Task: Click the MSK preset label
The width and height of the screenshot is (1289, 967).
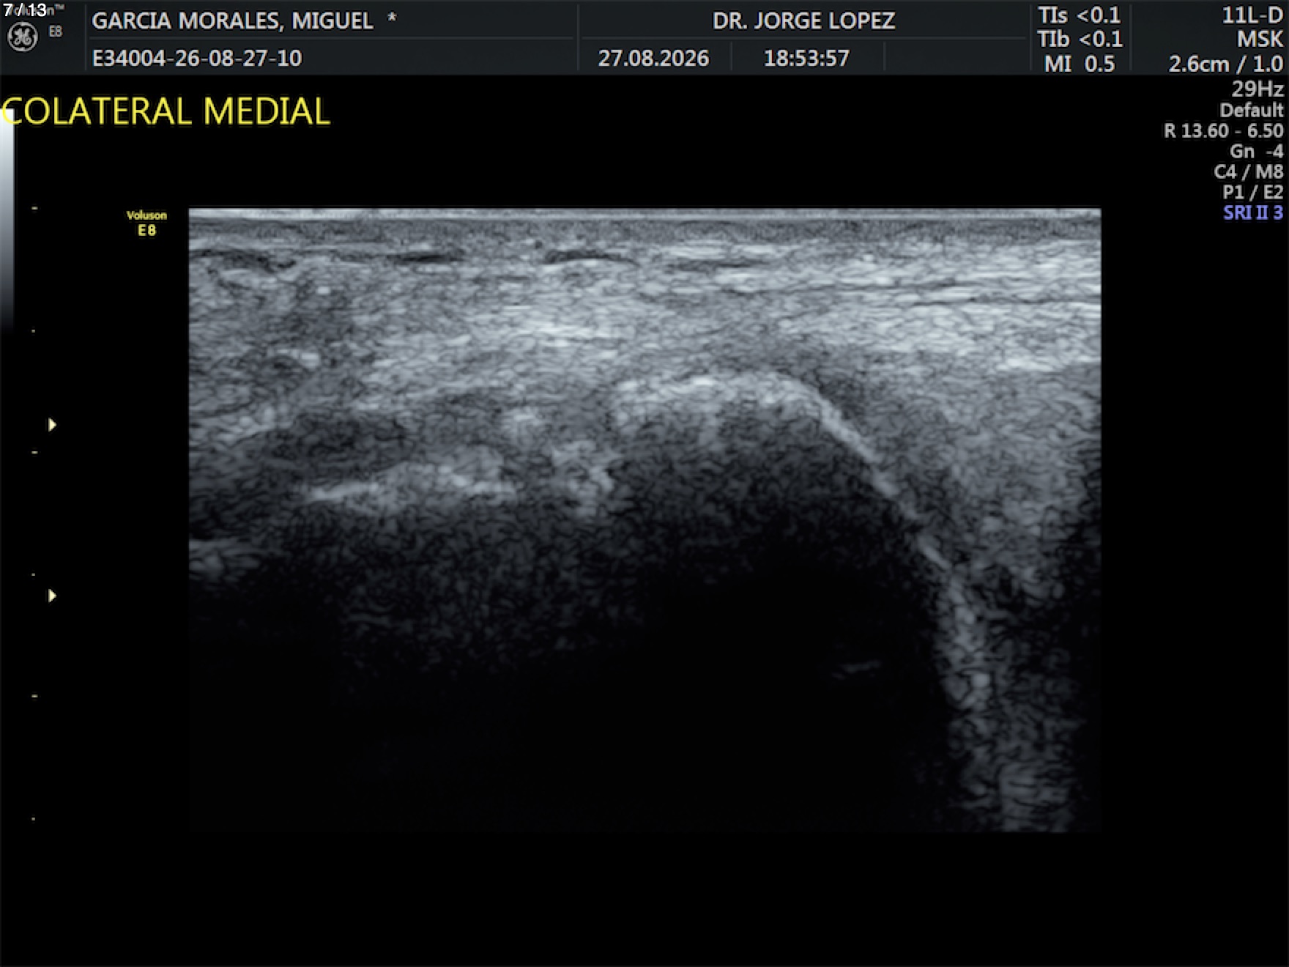Action: point(1260,39)
